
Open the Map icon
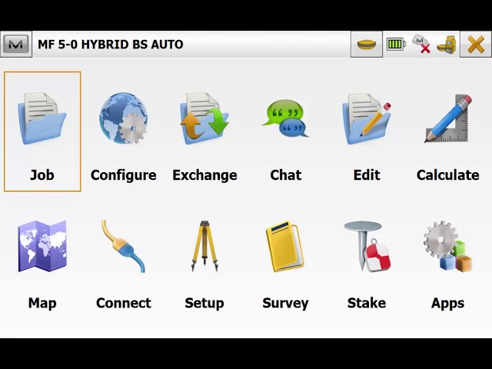pos(42,247)
